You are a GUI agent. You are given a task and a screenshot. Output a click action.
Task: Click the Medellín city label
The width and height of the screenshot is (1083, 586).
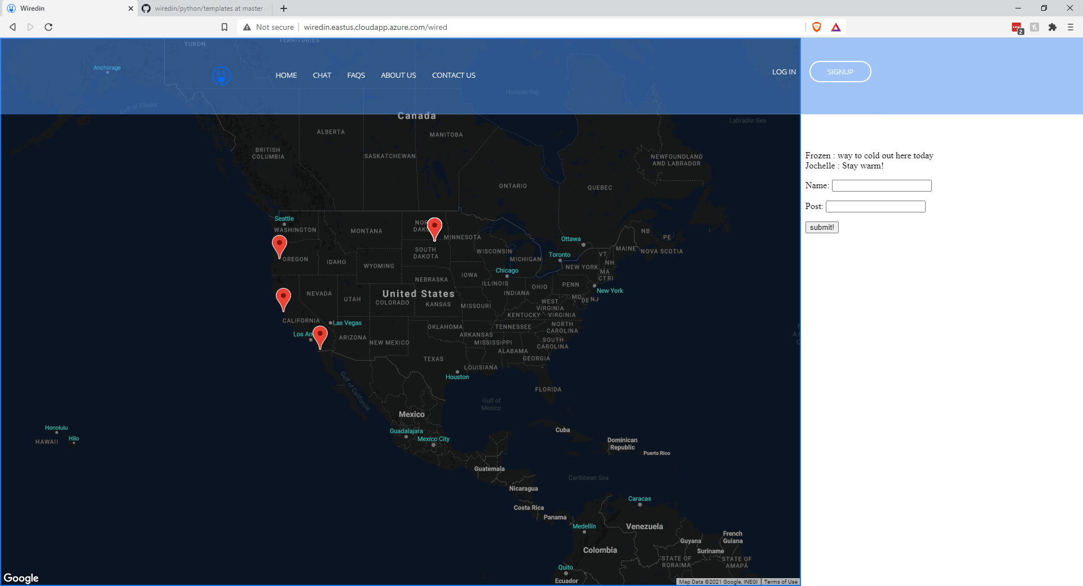584,526
